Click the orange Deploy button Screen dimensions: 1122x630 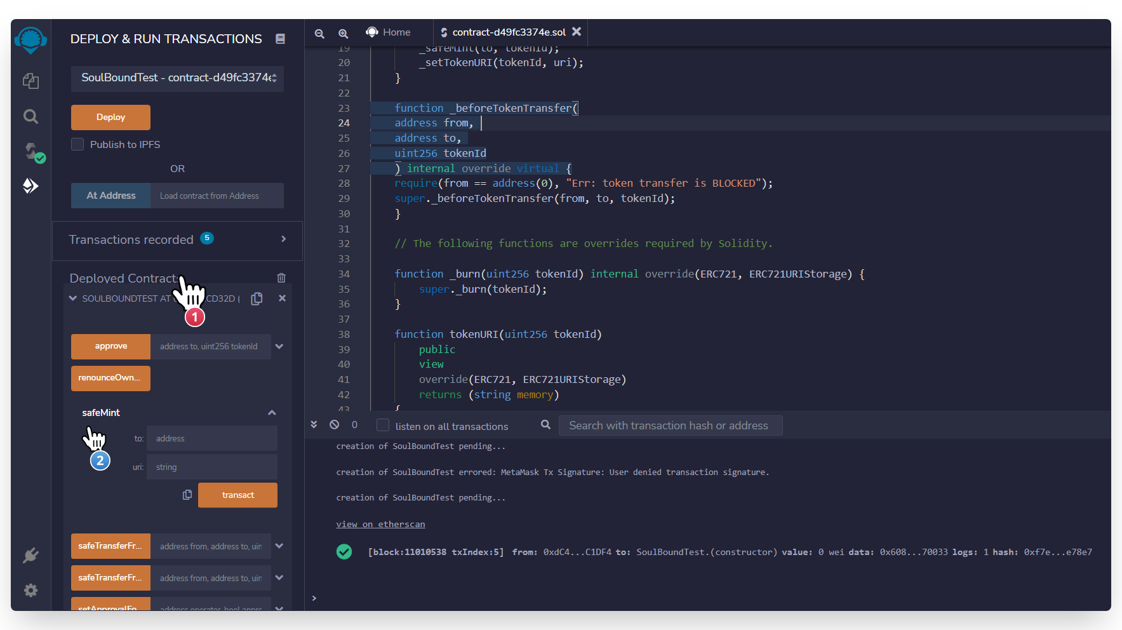(x=110, y=117)
